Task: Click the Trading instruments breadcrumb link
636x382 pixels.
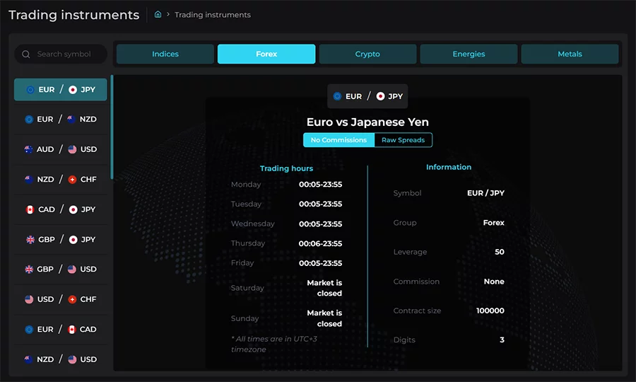Action: click(213, 15)
